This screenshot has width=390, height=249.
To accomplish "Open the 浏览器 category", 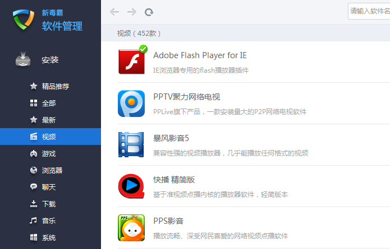I will pyautogui.click(x=52, y=170).
